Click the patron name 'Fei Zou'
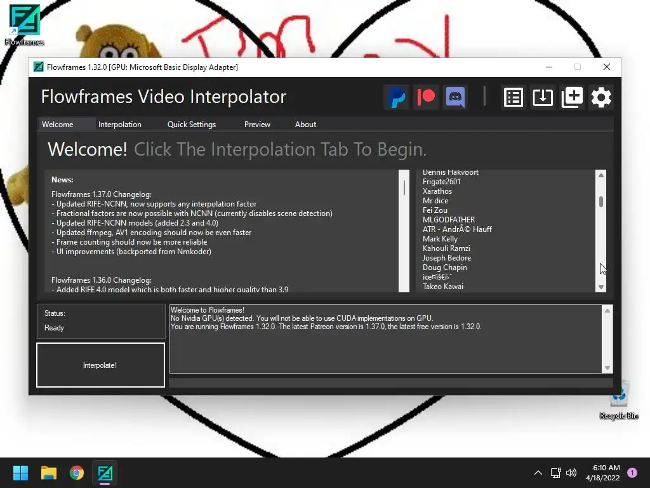Viewport: 650px width, 488px height. click(x=435, y=210)
